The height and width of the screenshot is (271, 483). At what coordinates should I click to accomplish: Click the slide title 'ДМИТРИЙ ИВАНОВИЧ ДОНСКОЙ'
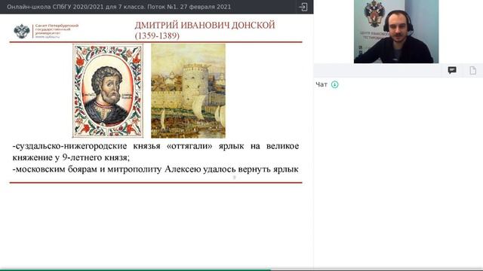point(205,25)
